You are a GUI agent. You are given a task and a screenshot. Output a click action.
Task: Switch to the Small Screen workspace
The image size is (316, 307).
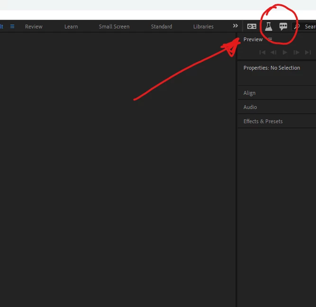(x=114, y=27)
